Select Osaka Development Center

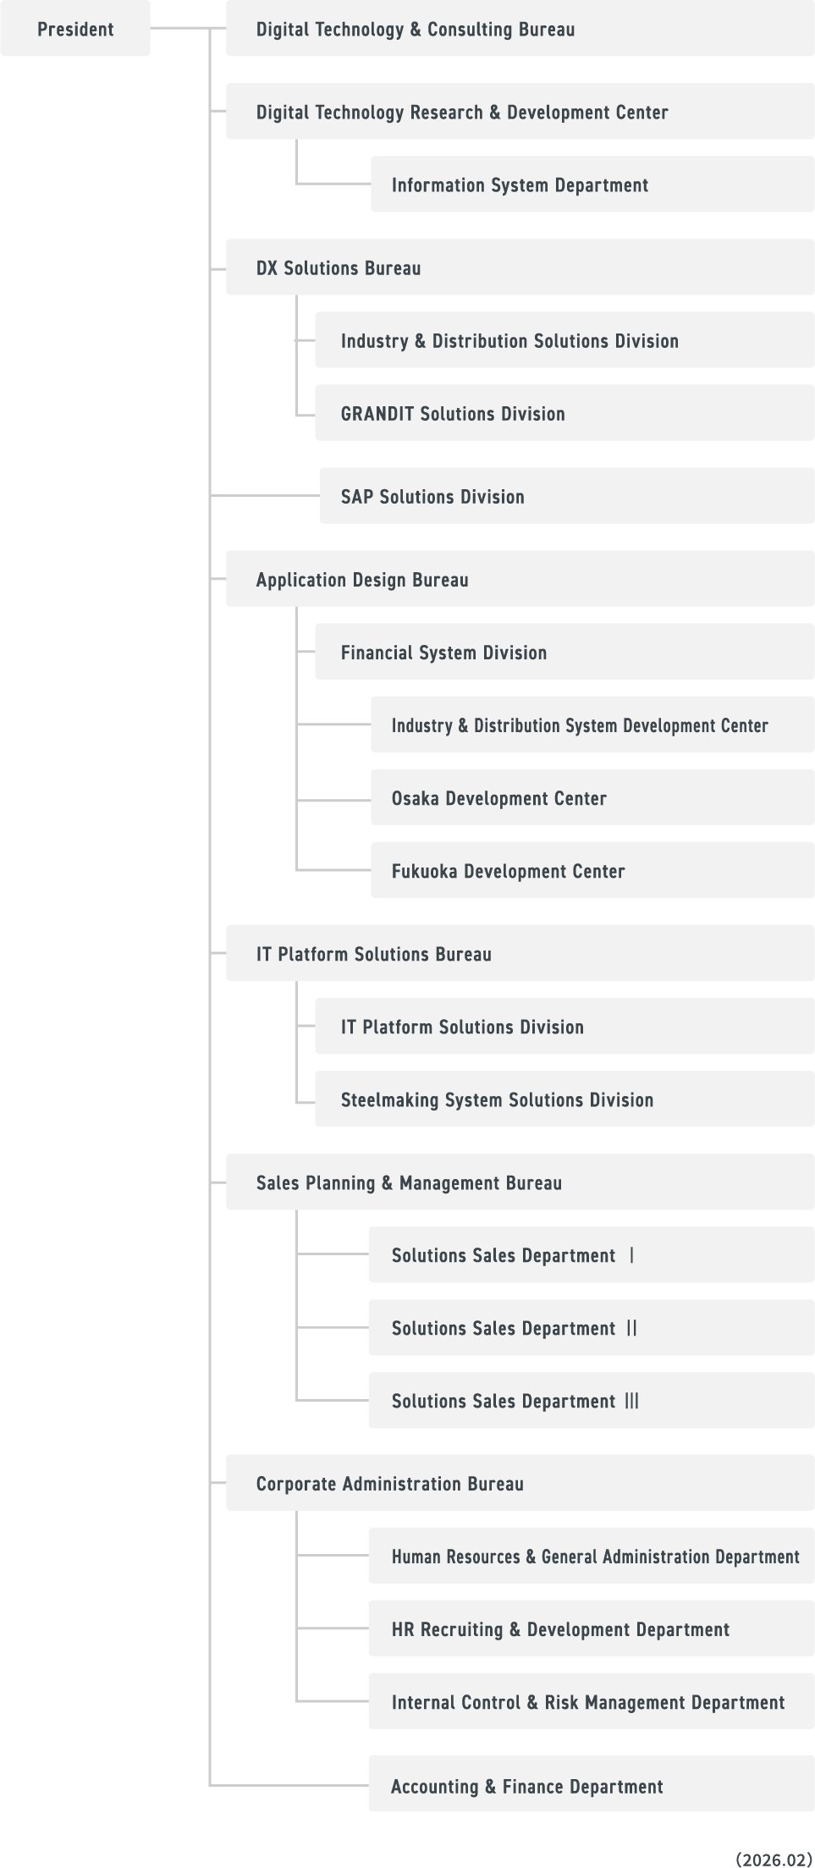pyautogui.click(x=592, y=797)
